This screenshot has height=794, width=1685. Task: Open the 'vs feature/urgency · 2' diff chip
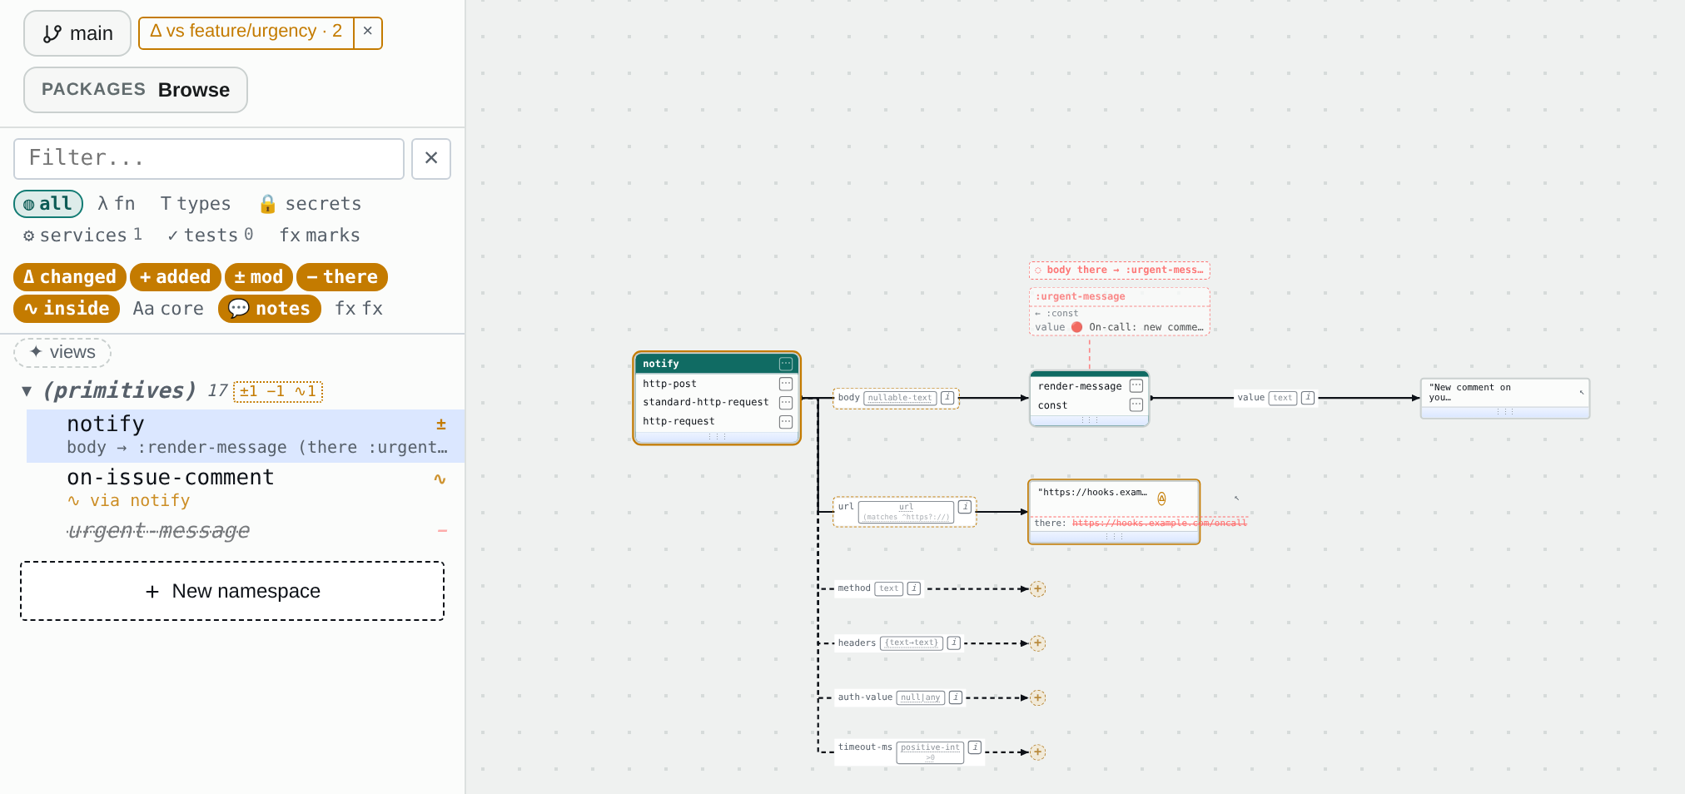246,32
